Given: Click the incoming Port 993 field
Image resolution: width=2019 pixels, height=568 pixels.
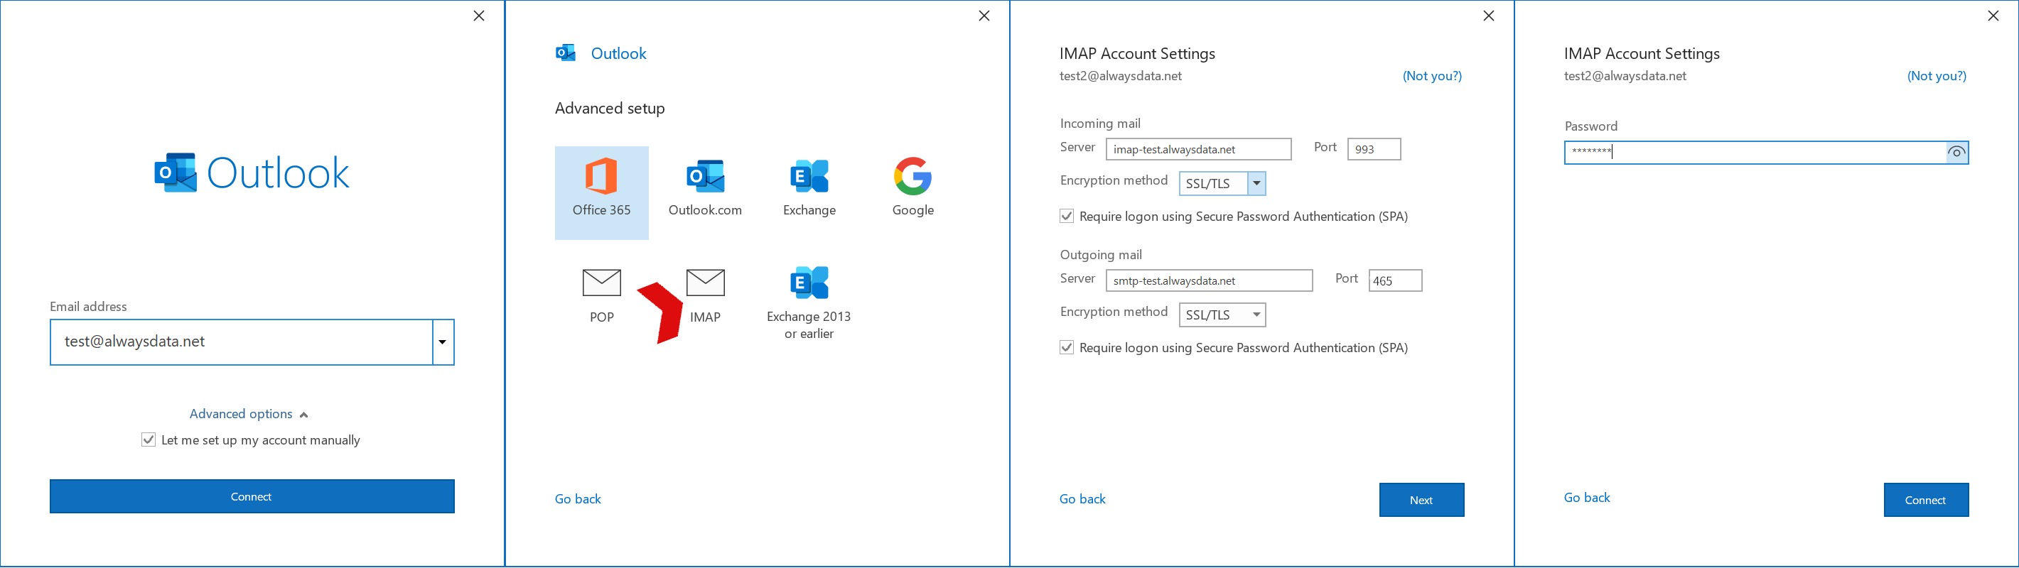Looking at the screenshot, I should click(1374, 149).
